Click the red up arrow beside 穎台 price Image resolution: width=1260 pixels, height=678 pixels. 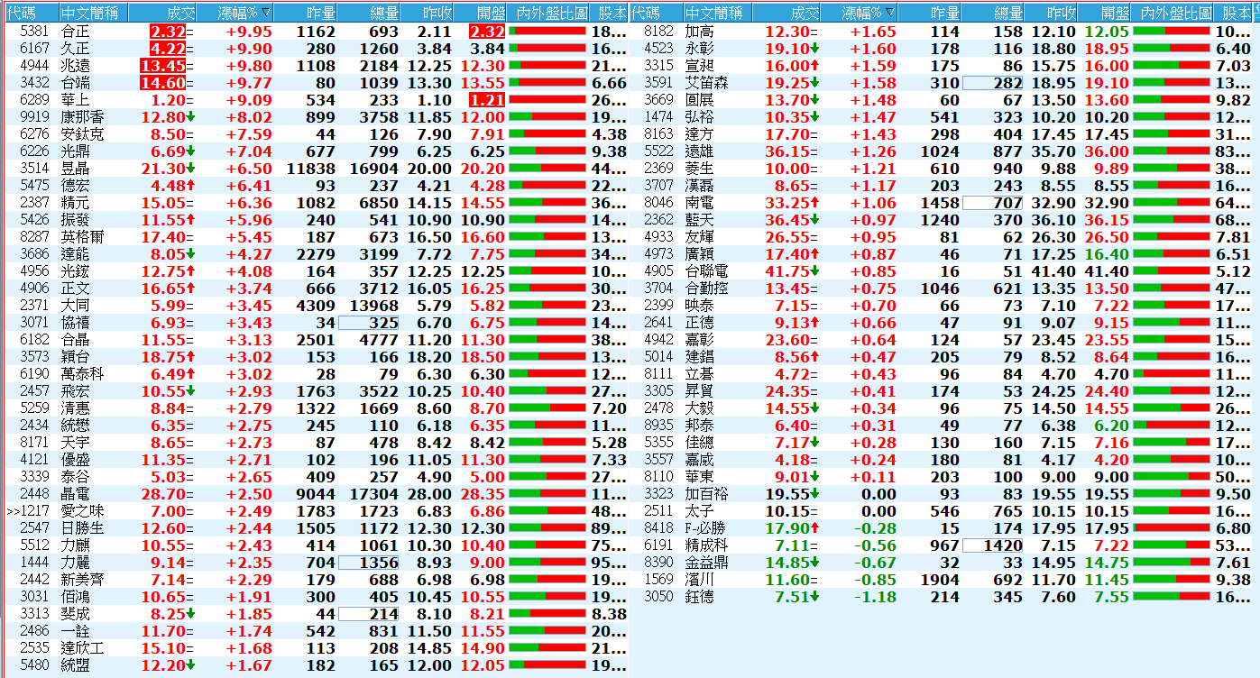[191, 357]
